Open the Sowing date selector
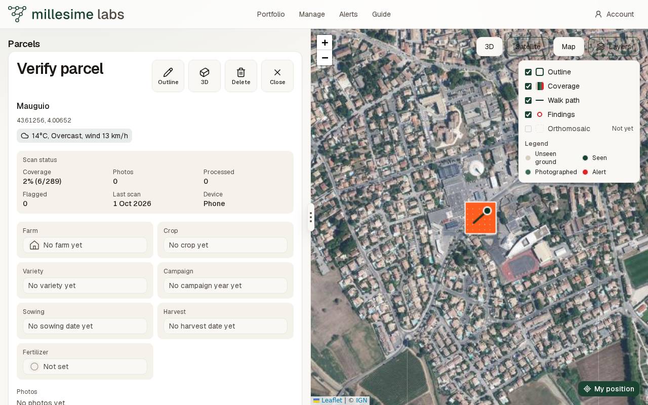 (85, 326)
